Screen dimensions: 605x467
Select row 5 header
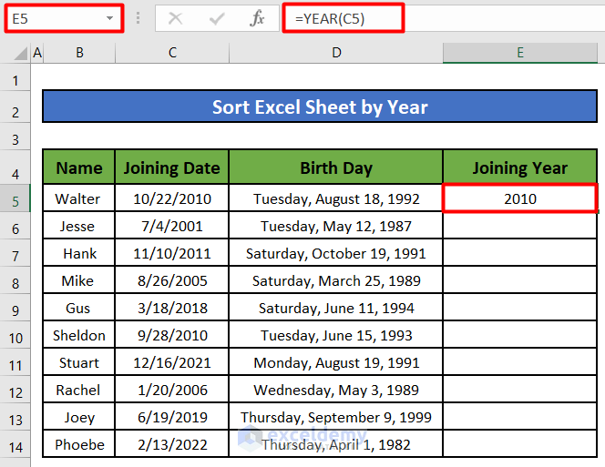[x=15, y=198]
